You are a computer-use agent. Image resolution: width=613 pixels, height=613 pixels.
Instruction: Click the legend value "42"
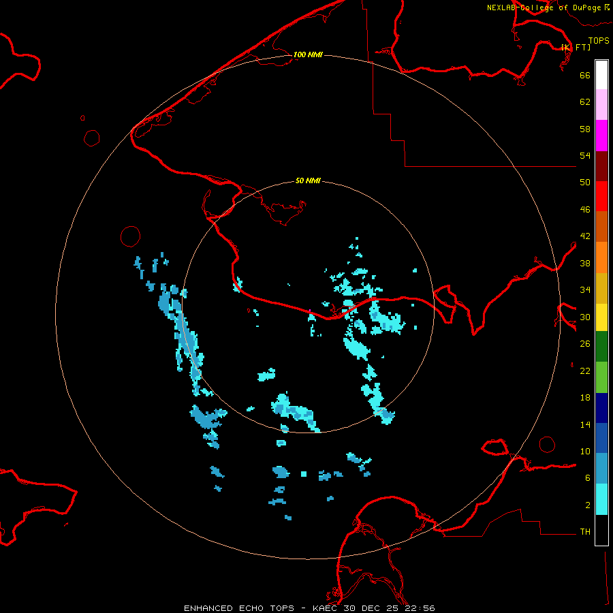tap(585, 236)
